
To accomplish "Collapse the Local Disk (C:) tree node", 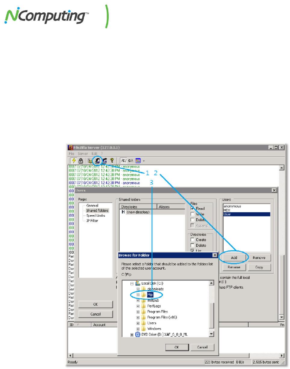I will 132,283.
